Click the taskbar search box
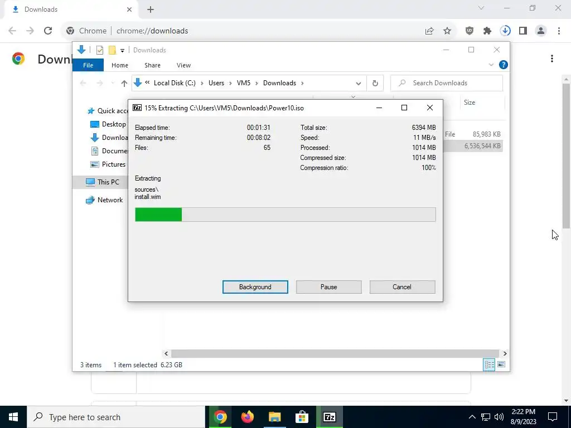This screenshot has height=428, width=571. pyautogui.click(x=116, y=417)
